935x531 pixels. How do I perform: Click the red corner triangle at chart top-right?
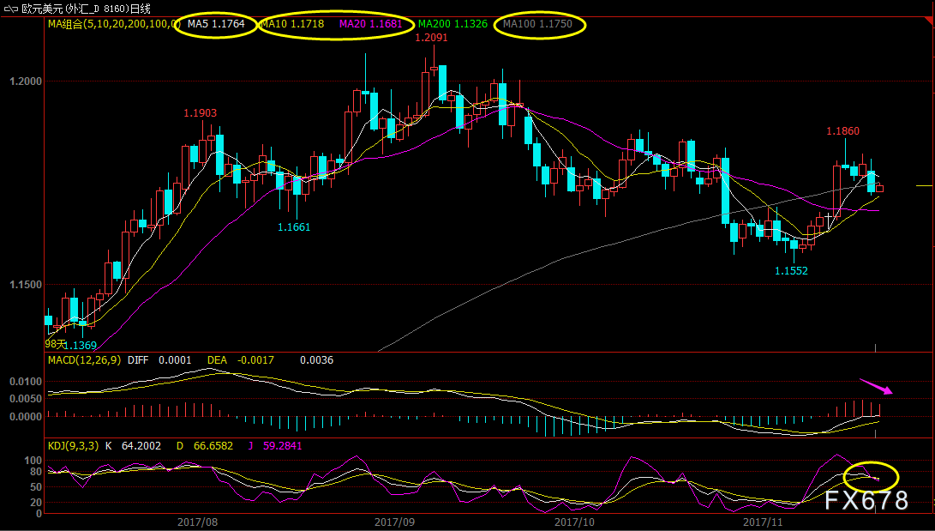coord(928,21)
